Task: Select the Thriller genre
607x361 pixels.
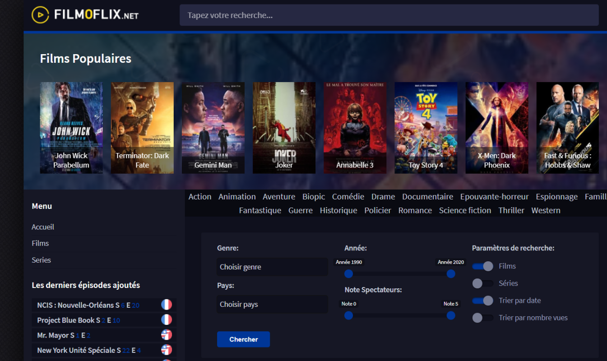Action: coord(511,210)
